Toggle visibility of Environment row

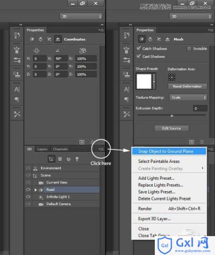tap(28, 168)
